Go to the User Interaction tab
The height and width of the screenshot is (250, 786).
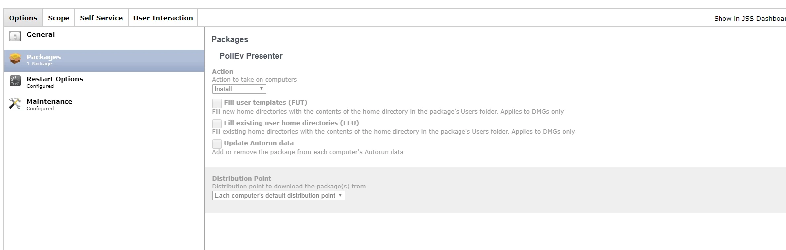163,18
